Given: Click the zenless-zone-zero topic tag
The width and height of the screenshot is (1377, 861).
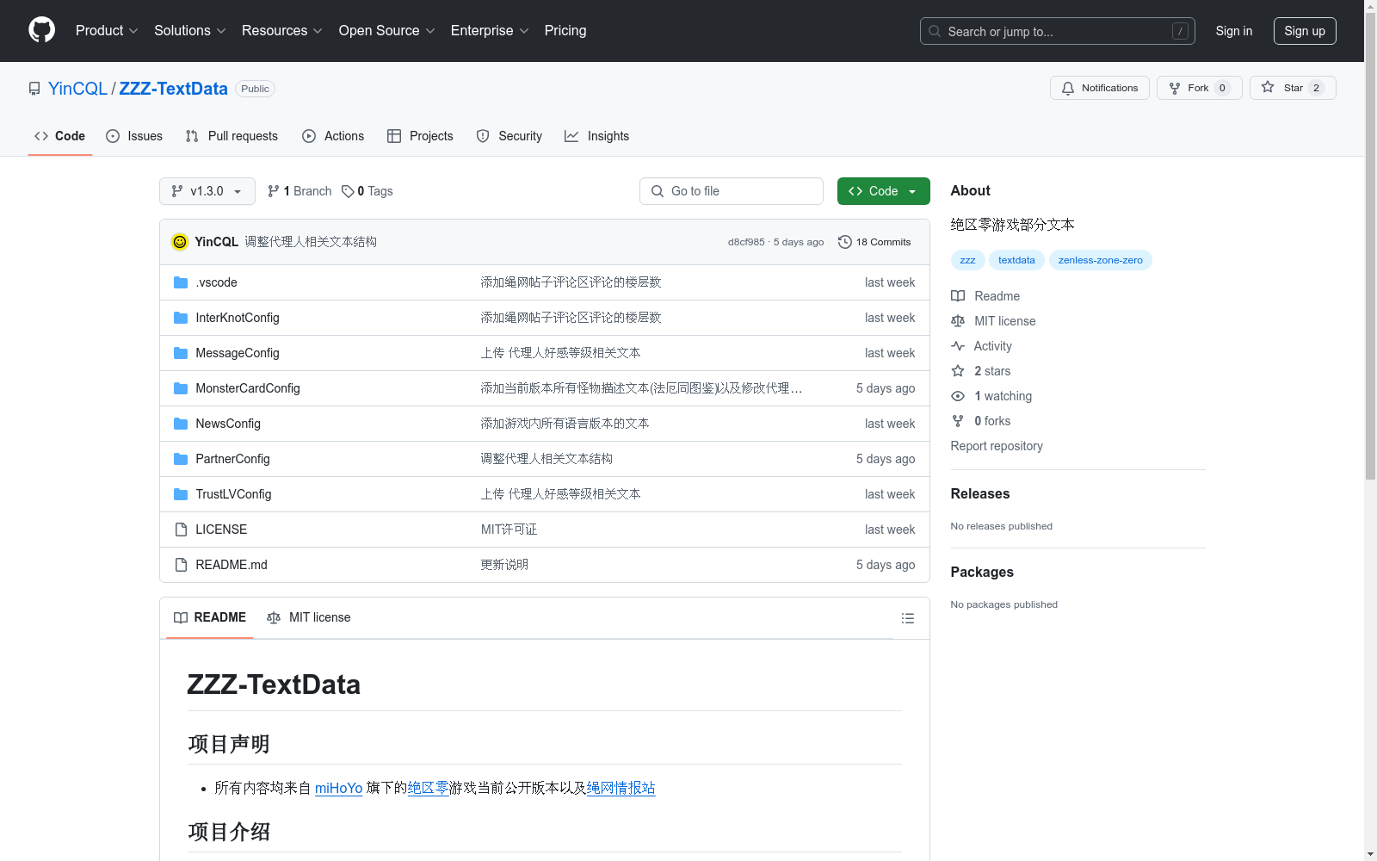Looking at the screenshot, I should coord(1101,260).
